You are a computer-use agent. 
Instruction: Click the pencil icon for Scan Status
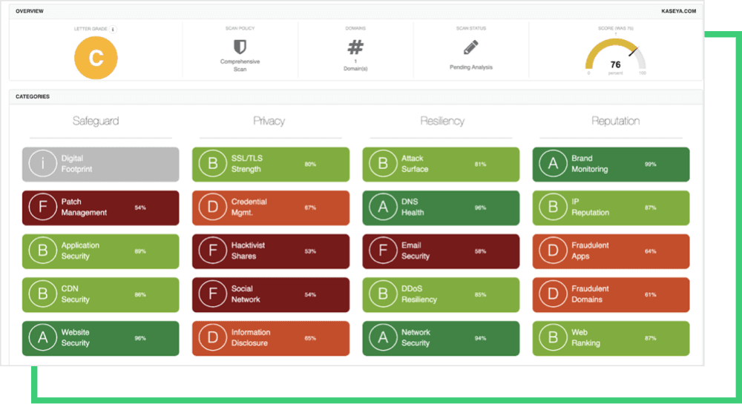coord(471,47)
